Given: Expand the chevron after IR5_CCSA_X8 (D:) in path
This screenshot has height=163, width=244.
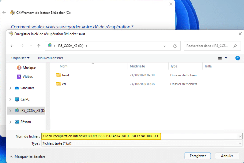Looking at the screenshot, I should click(x=87, y=46).
